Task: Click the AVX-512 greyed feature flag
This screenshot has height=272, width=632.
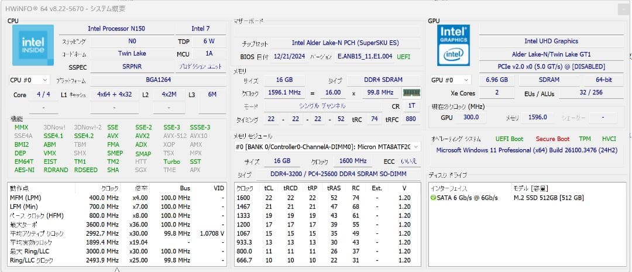Action: pyautogui.click(x=175, y=136)
